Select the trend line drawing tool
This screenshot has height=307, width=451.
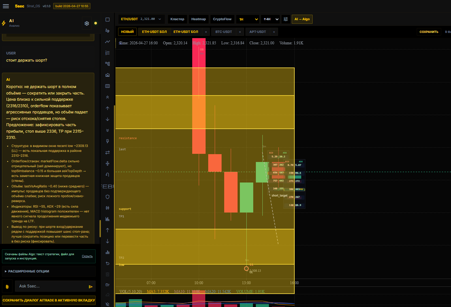(107, 41)
